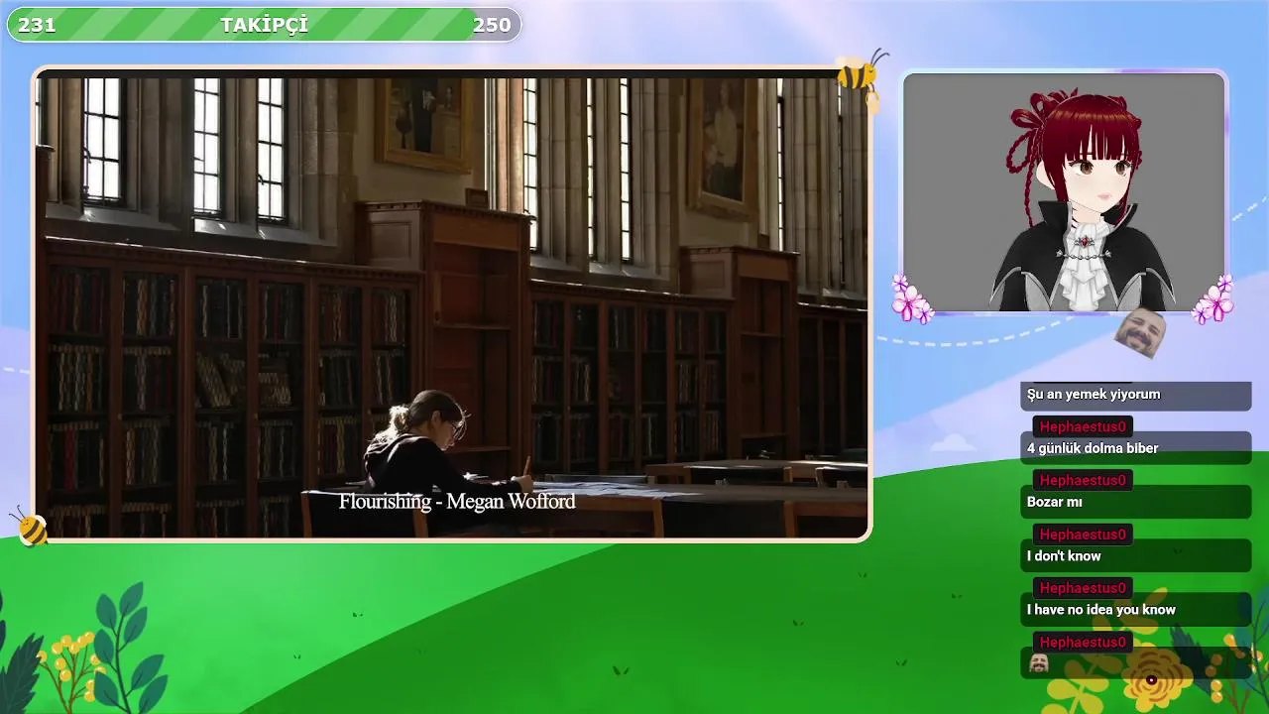Click the follower goal target 250

click(492, 25)
